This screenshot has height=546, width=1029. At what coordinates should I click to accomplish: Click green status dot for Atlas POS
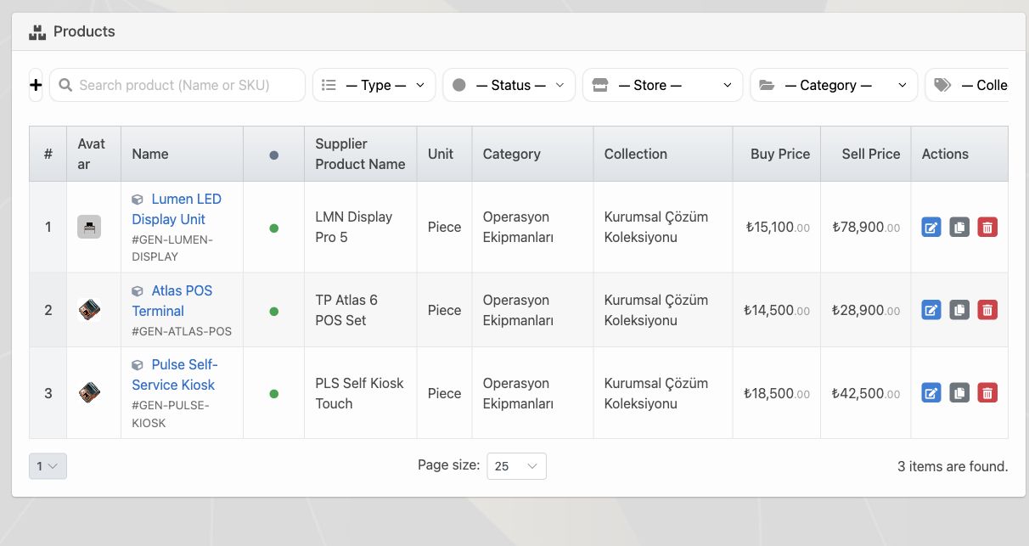pos(273,311)
